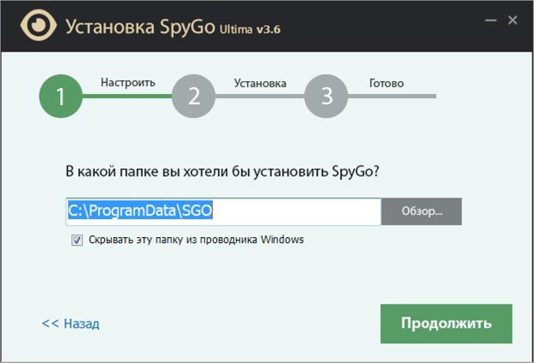The width and height of the screenshot is (534, 363).
Task: Select step 3 circle Готово
Action: tap(326, 96)
